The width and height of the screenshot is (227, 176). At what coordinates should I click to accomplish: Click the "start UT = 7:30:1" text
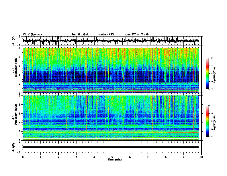pos(138,35)
